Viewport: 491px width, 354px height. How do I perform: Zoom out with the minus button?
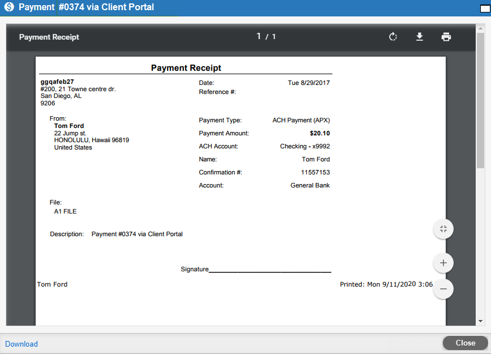(x=443, y=288)
